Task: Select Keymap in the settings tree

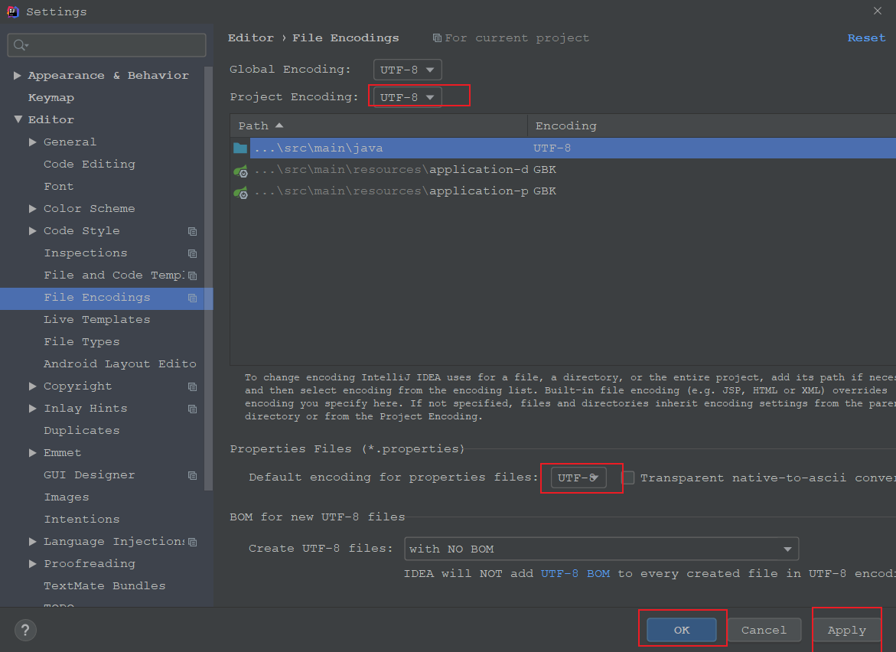Action: tap(51, 98)
